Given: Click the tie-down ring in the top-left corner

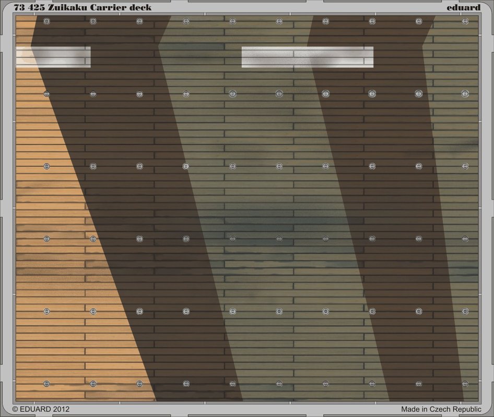Looking at the screenshot, I should coord(46,21).
